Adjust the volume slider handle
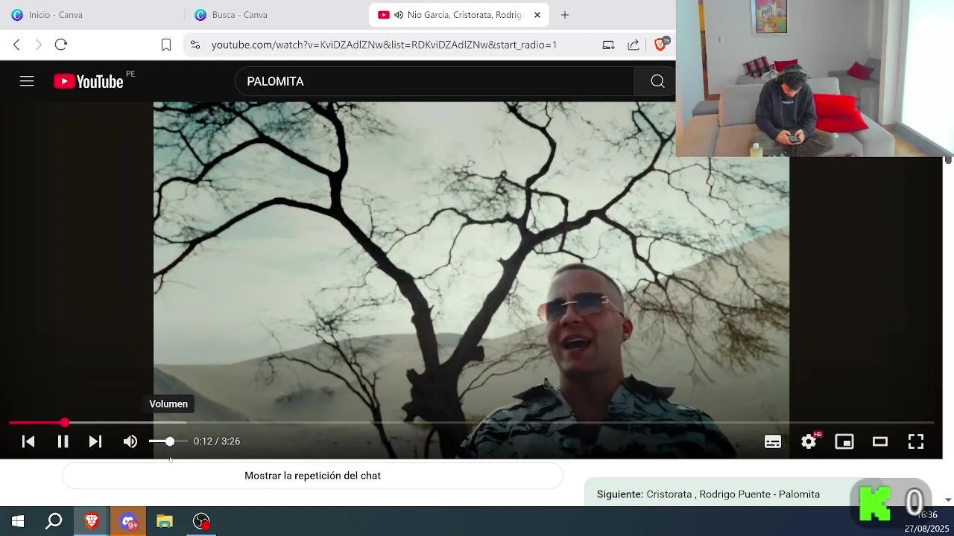 click(170, 441)
